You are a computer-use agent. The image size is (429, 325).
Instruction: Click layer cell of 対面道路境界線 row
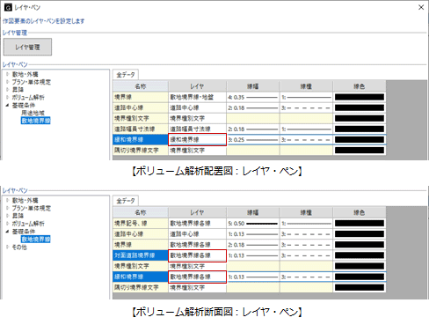(197, 255)
